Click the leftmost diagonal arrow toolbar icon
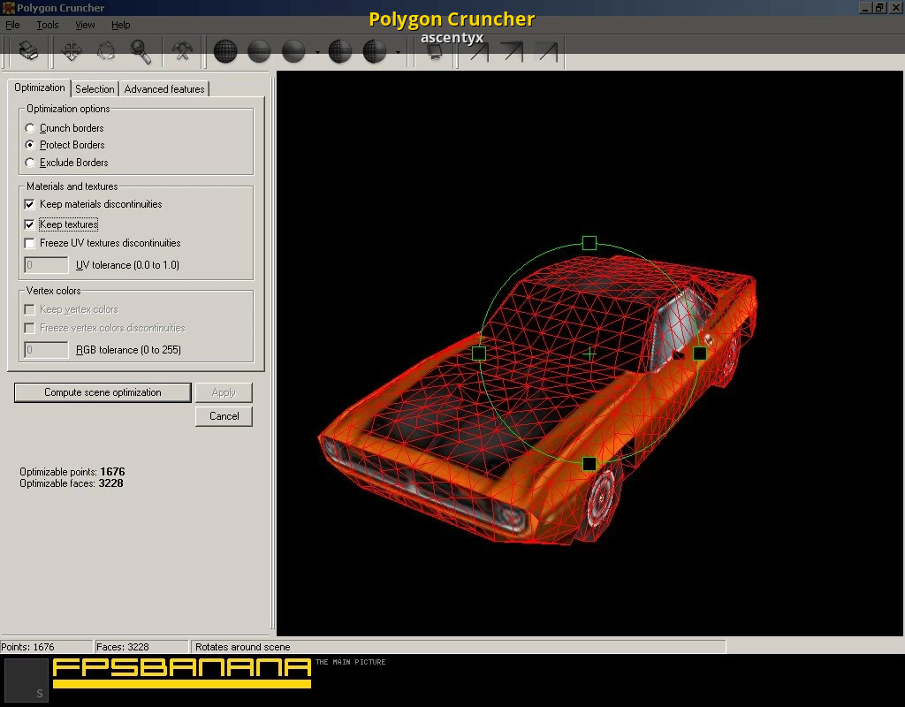Viewport: 905px width, 707px height. pyautogui.click(x=478, y=51)
